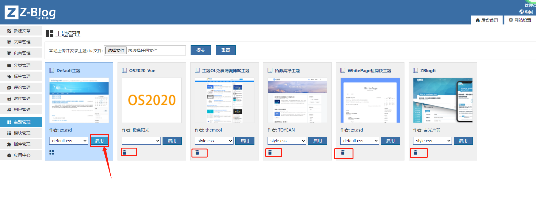536x210 pixels.
Task: Click the 评论管理 speech bubble icon
Action: [9, 87]
